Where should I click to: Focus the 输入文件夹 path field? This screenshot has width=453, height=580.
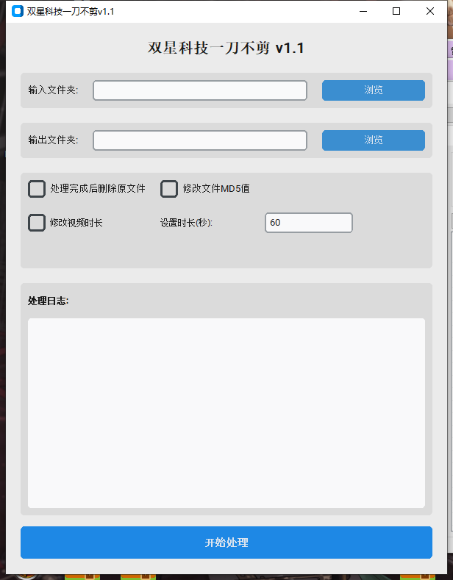200,90
